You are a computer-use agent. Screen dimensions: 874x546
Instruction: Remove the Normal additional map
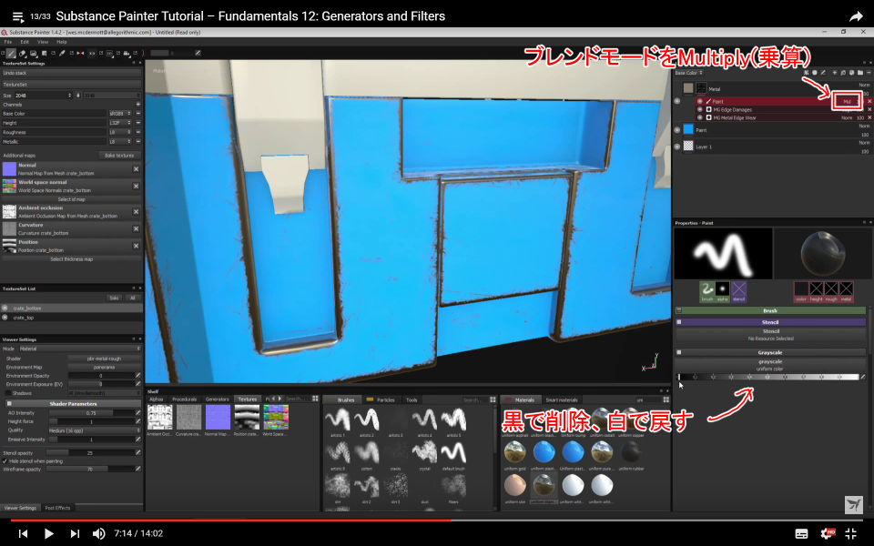136,169
